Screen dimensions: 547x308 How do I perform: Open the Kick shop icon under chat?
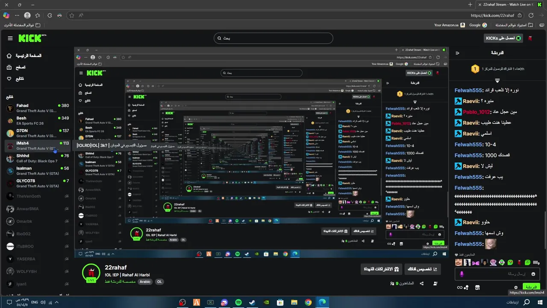point(477,287)
